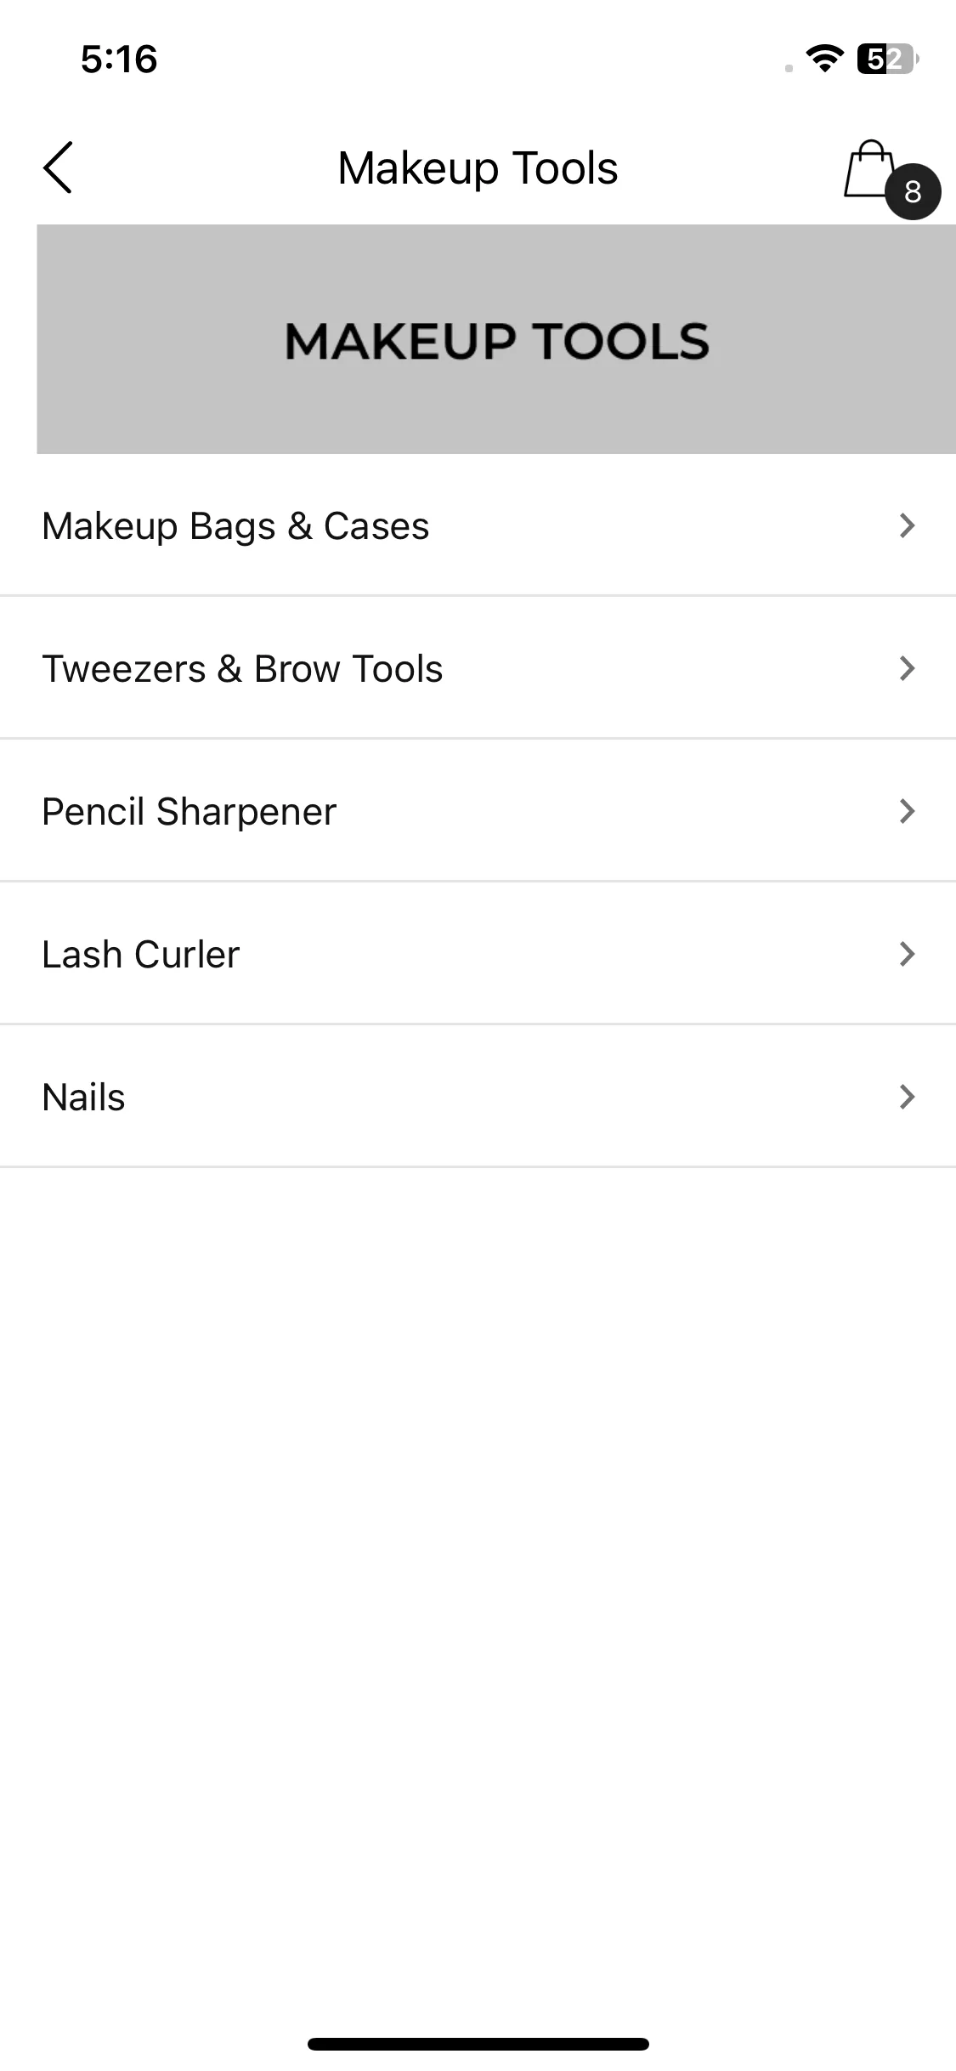Tap the small signal dot indicator
Viewport: 956px width, 2071px height.
pyautogui.click(x=789, y=68)
